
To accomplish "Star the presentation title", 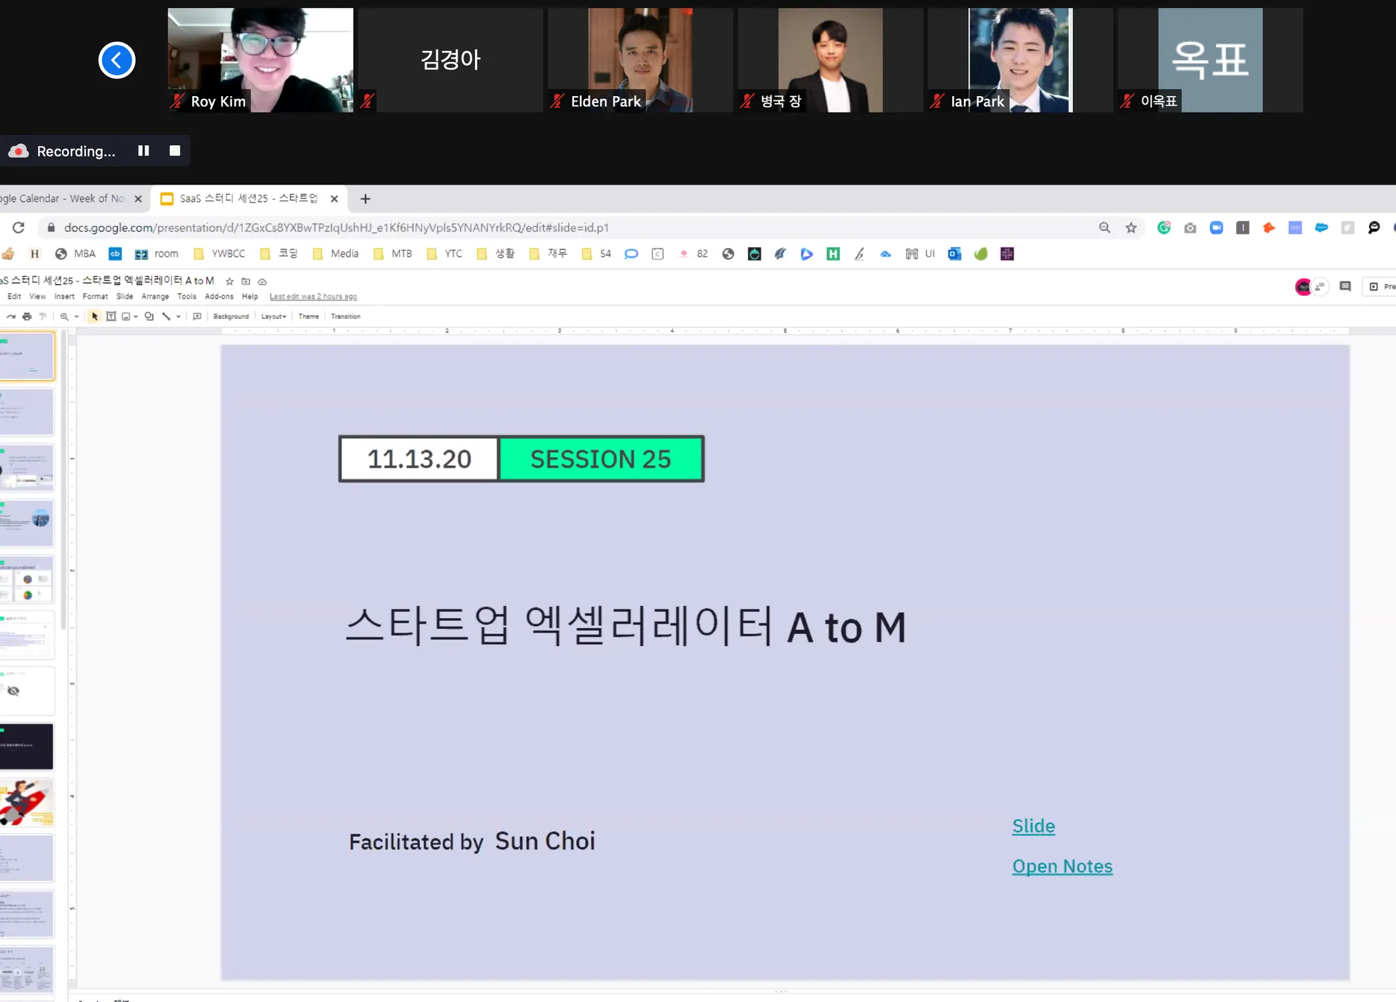I will (x=230, y=281).
